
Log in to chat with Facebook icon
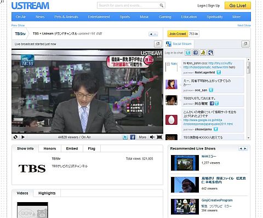[x=196, y=53]
